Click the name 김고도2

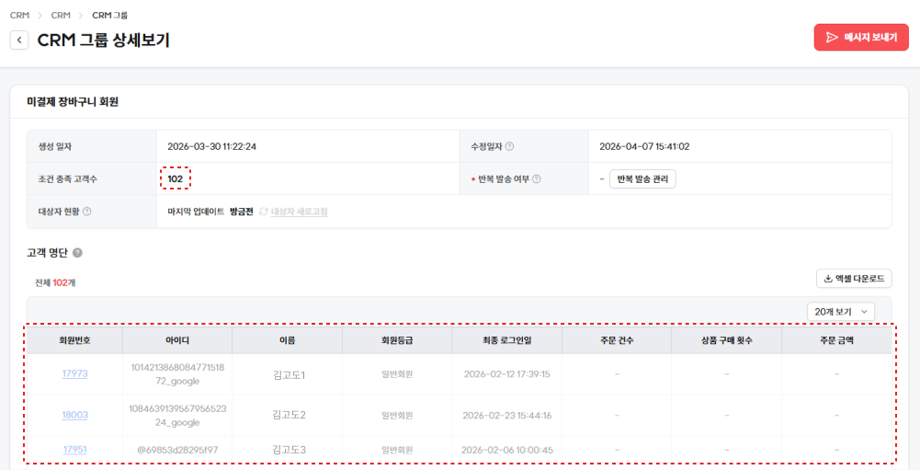(x=289, y=415)
